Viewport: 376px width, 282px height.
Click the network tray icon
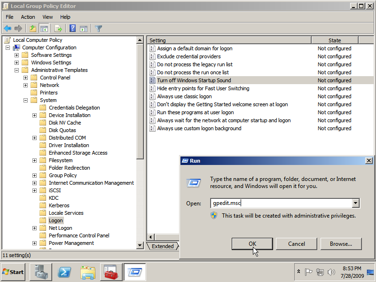point(320,272)
